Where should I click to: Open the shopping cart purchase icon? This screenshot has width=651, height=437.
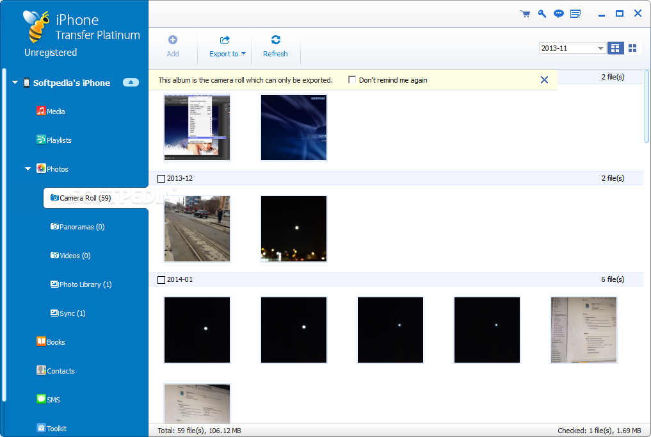tap(525, 13)
